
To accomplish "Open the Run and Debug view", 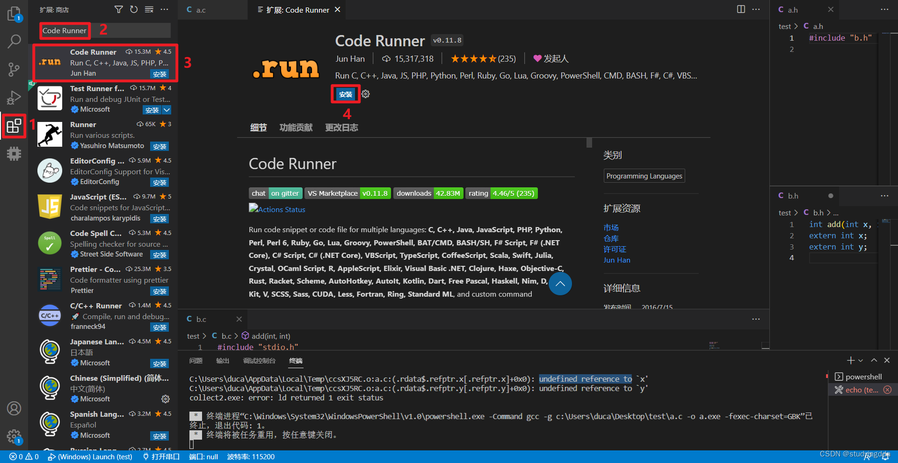I will (x=14, y=98).
